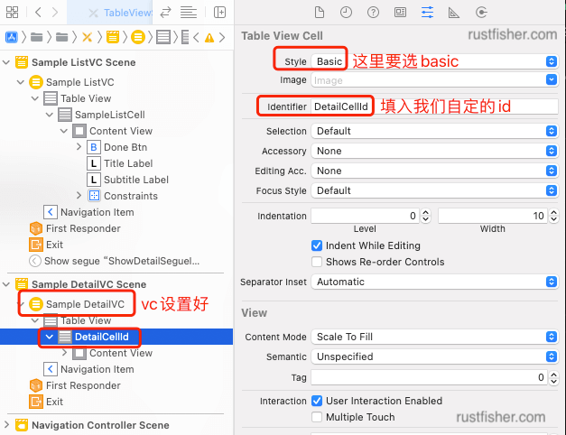The width and height of the screenshot is (566, 435).
Task: Open the Style dropdown set to Basic
Action: [434, 60]
